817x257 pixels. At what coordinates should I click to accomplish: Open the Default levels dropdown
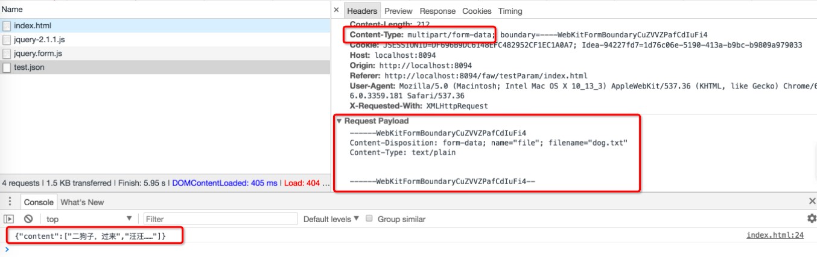(x=331, y=219)
